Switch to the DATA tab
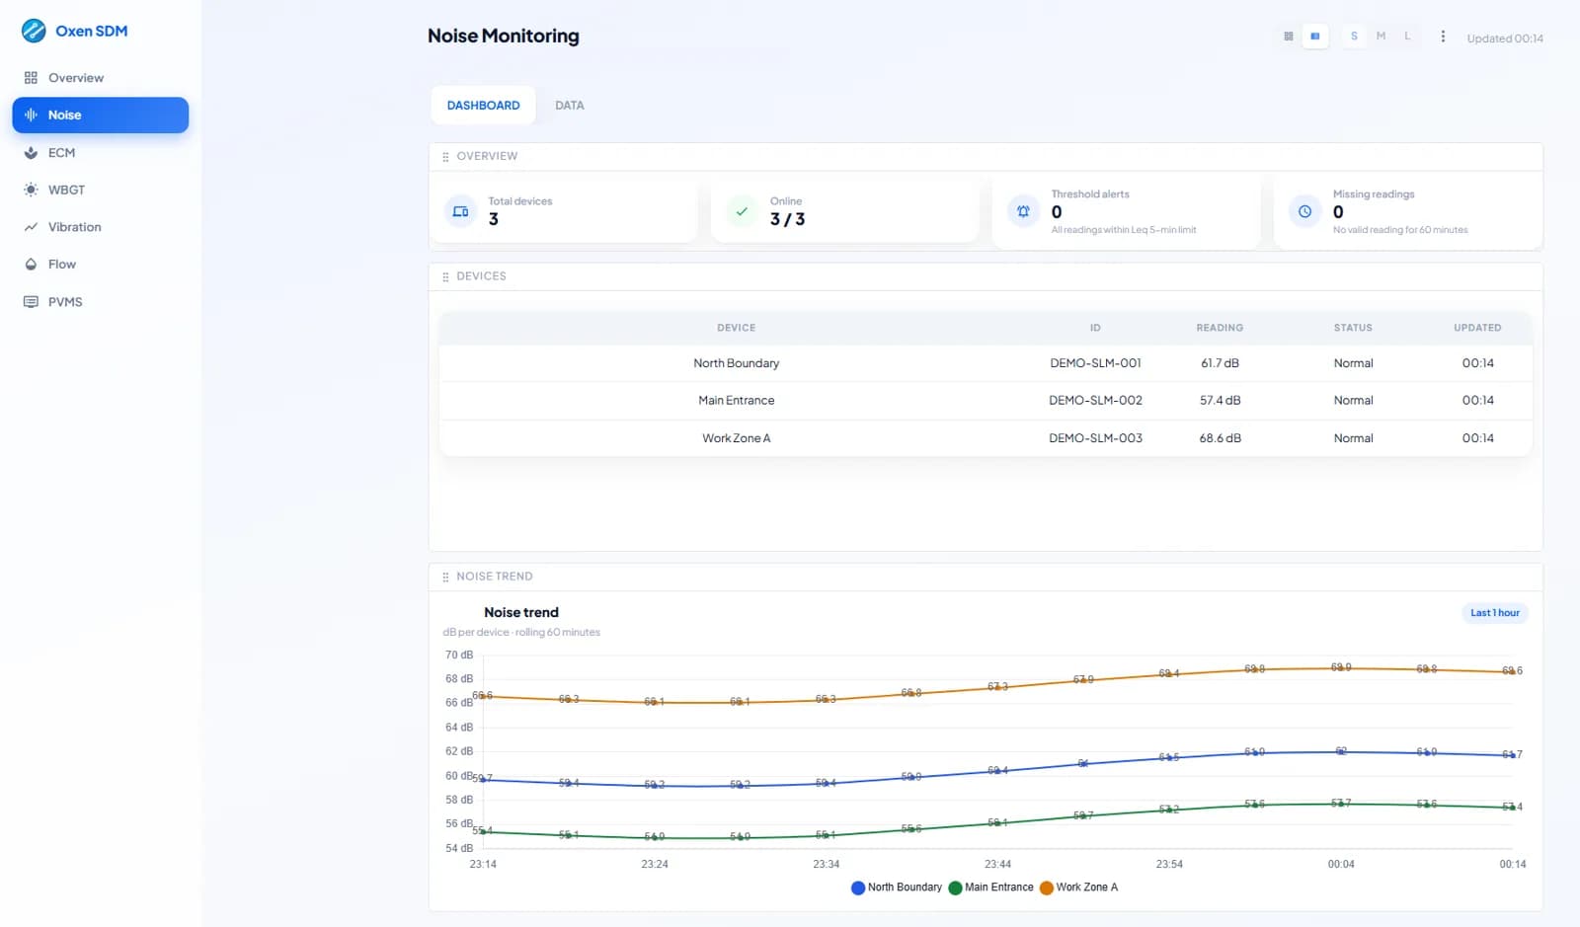 570,106
